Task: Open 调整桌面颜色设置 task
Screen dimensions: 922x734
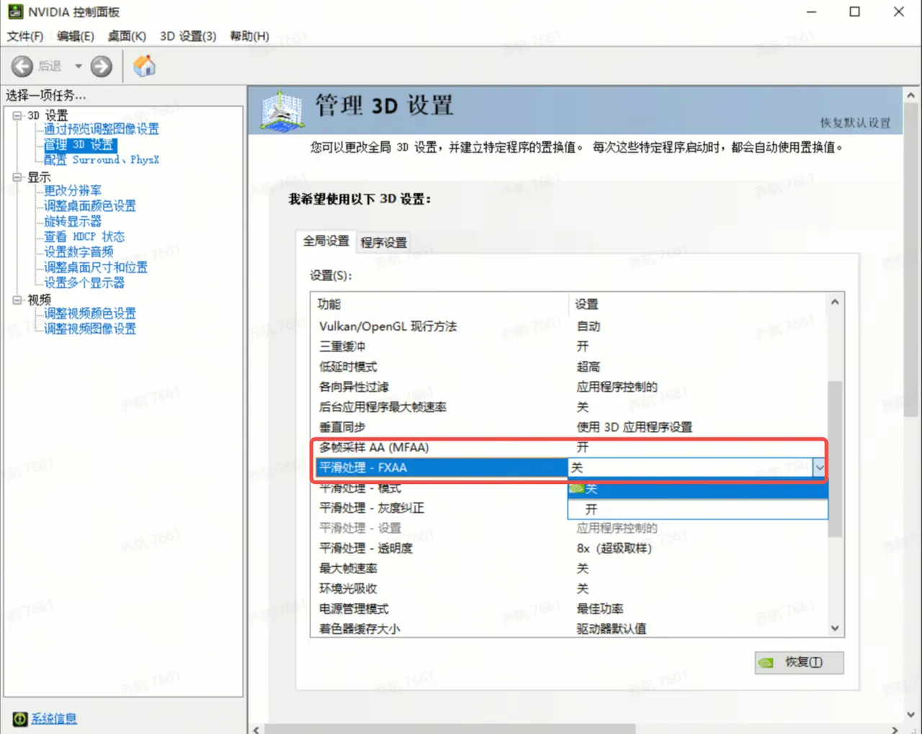Action: (x=90, y=206)
